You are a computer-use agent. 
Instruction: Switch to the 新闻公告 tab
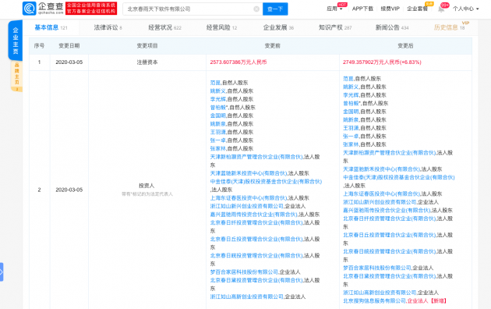[392, 27]
